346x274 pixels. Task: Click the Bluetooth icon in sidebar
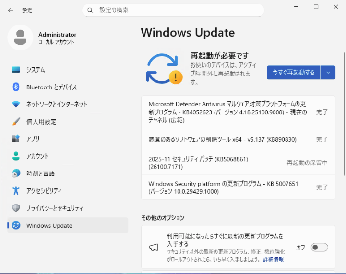[16, 87]
